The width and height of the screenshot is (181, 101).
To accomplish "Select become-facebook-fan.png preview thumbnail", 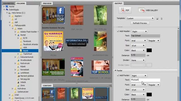I will click(x=53, y=15).
